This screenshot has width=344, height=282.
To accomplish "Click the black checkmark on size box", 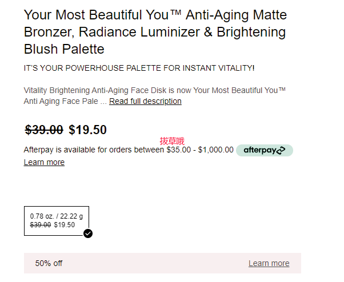I will (x=88, y=233).
